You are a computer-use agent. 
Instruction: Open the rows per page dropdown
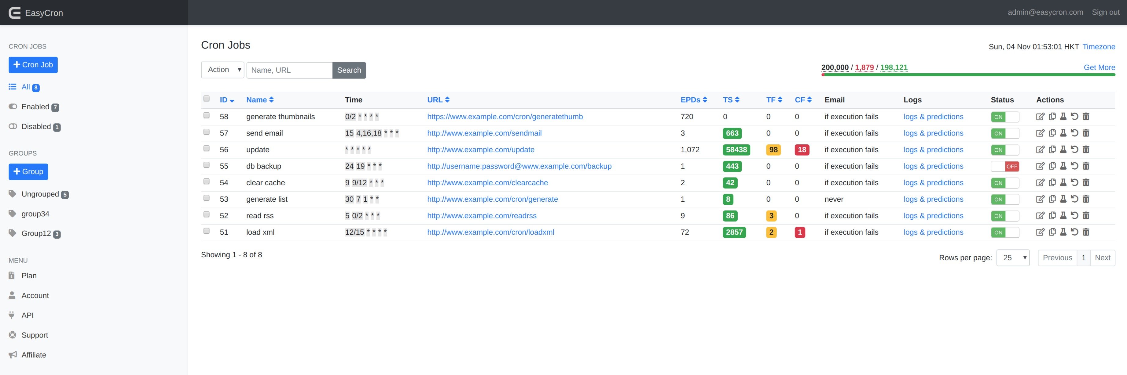[1013, 258]
